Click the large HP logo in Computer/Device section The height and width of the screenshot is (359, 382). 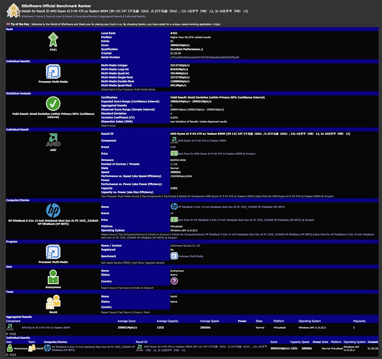[x=53, y=210]
